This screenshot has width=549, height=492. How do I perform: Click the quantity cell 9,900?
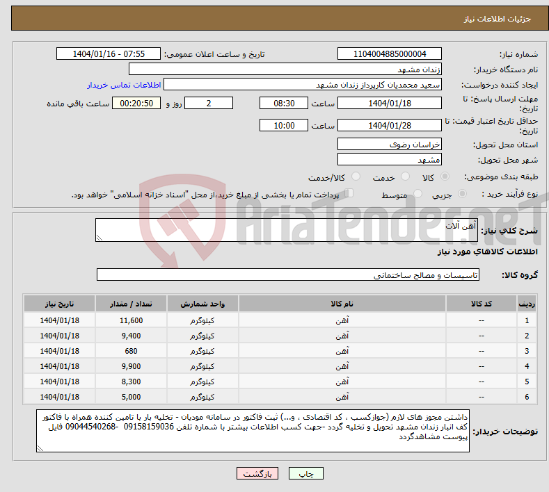pyautogui.click(x=131, y=366)
